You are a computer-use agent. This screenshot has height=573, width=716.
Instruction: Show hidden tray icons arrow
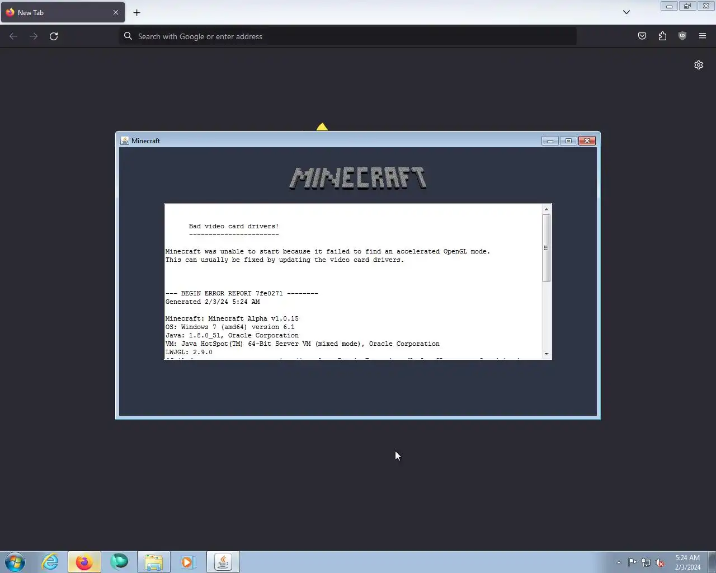click(619, 562)
